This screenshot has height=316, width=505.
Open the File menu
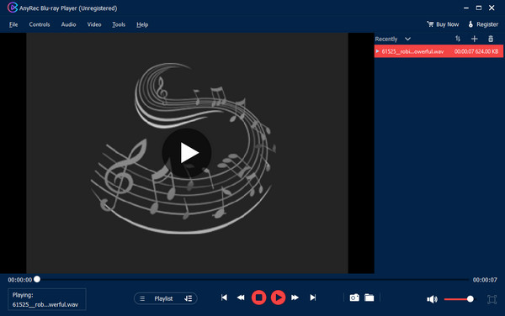coord(13,24)
